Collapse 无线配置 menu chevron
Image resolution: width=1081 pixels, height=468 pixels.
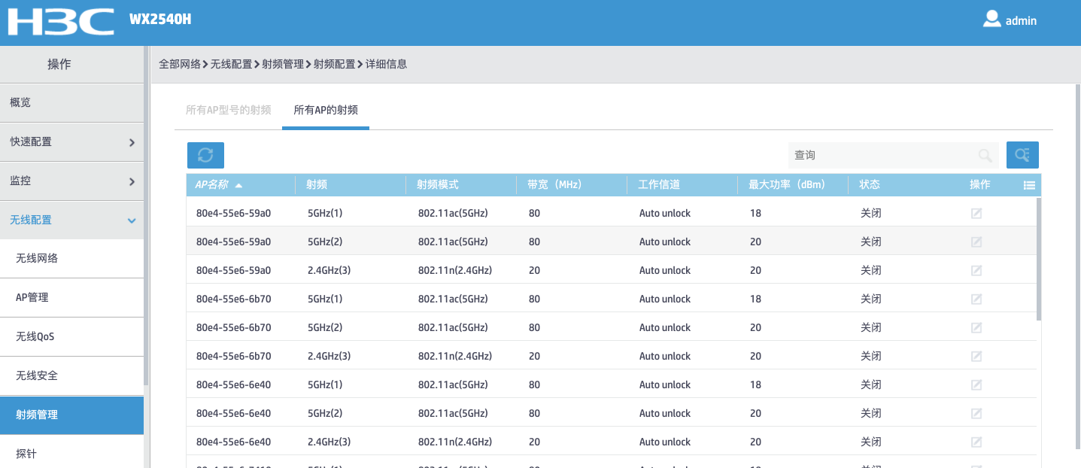click(x=132, y=220)
